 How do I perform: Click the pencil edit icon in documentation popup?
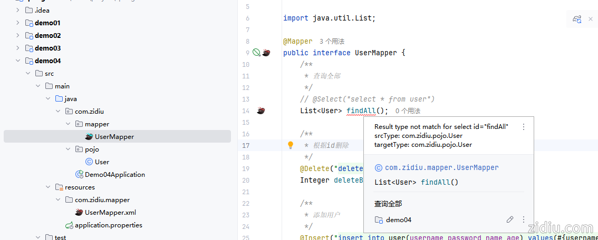pyautogui.click(x=510, y=219)
